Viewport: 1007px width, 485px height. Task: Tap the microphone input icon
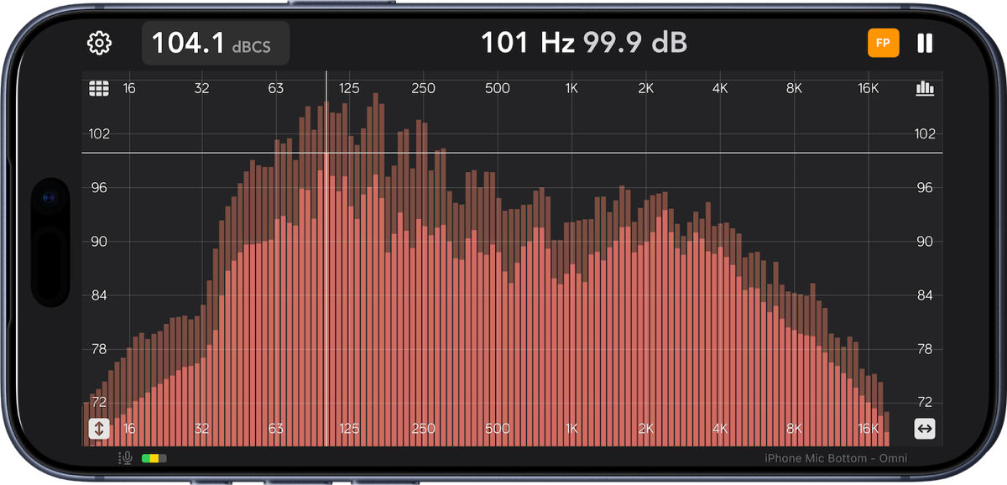pyautogui.click(x=126, y=458)
